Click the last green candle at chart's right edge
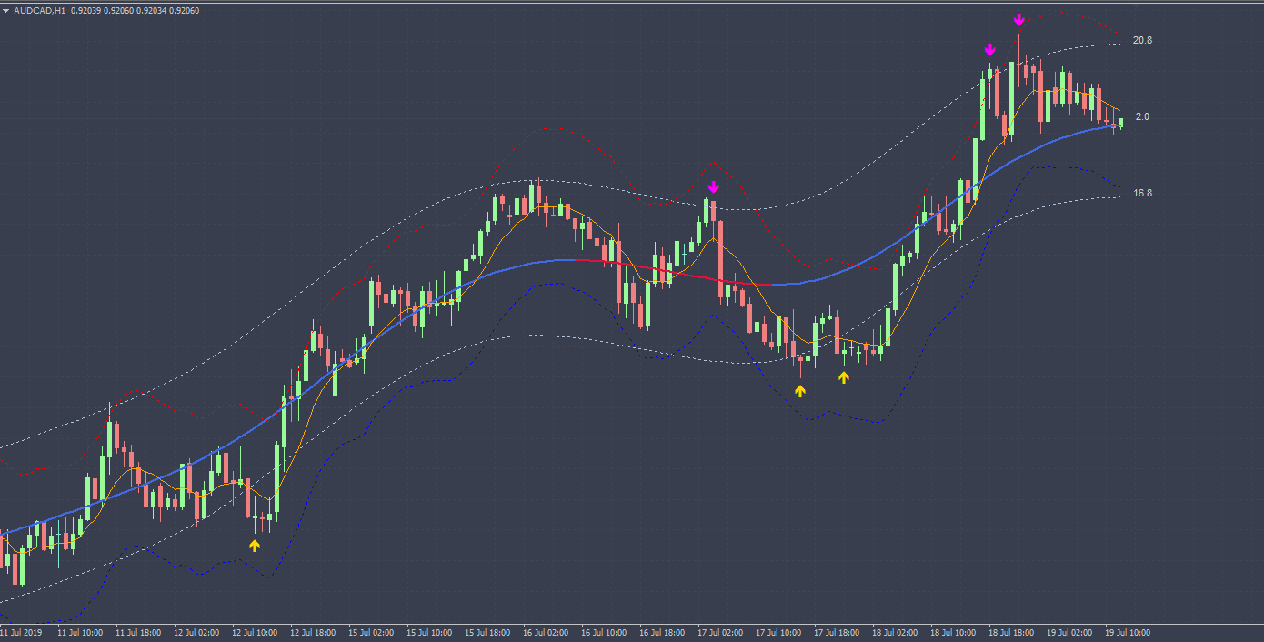The height and width of the screenshot is (642, 1264). click(x=1121, y=122)
